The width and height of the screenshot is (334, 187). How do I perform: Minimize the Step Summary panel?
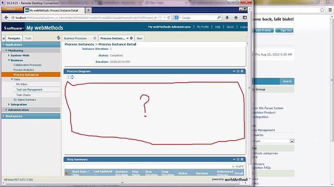coord(238,159)
